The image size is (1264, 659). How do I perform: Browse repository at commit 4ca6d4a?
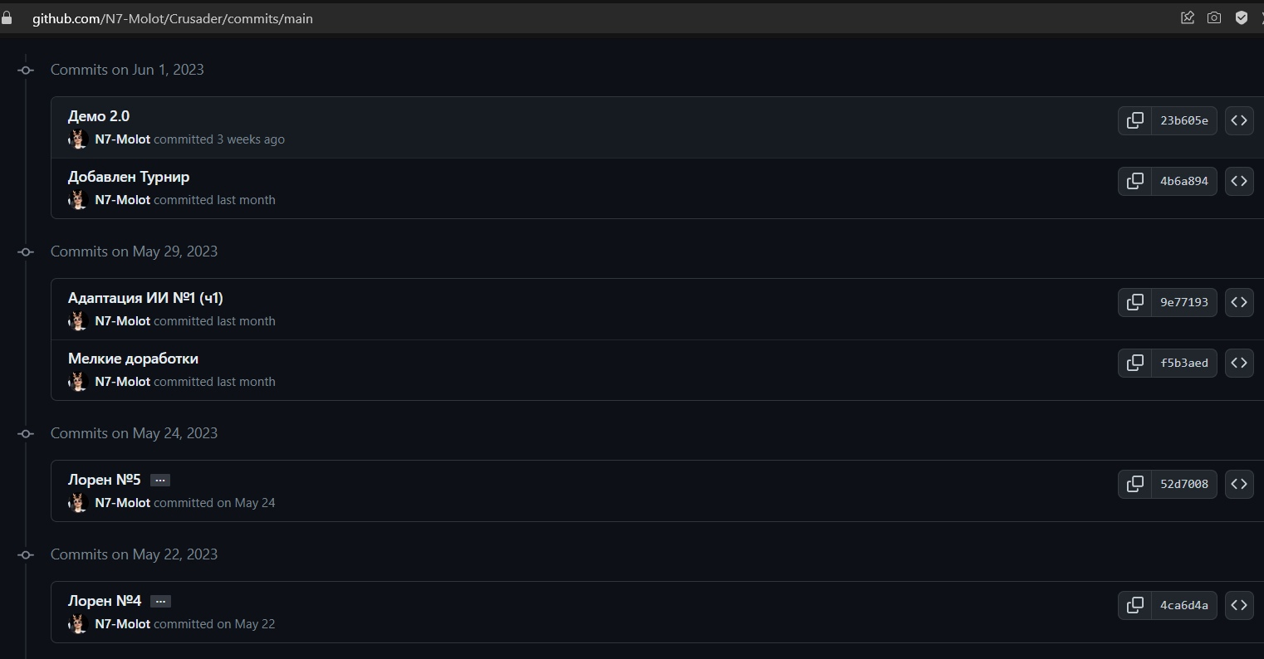click(1238, 605)
